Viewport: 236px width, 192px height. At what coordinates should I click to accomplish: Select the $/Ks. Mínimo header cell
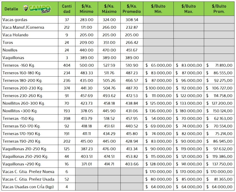click(86, 9)
